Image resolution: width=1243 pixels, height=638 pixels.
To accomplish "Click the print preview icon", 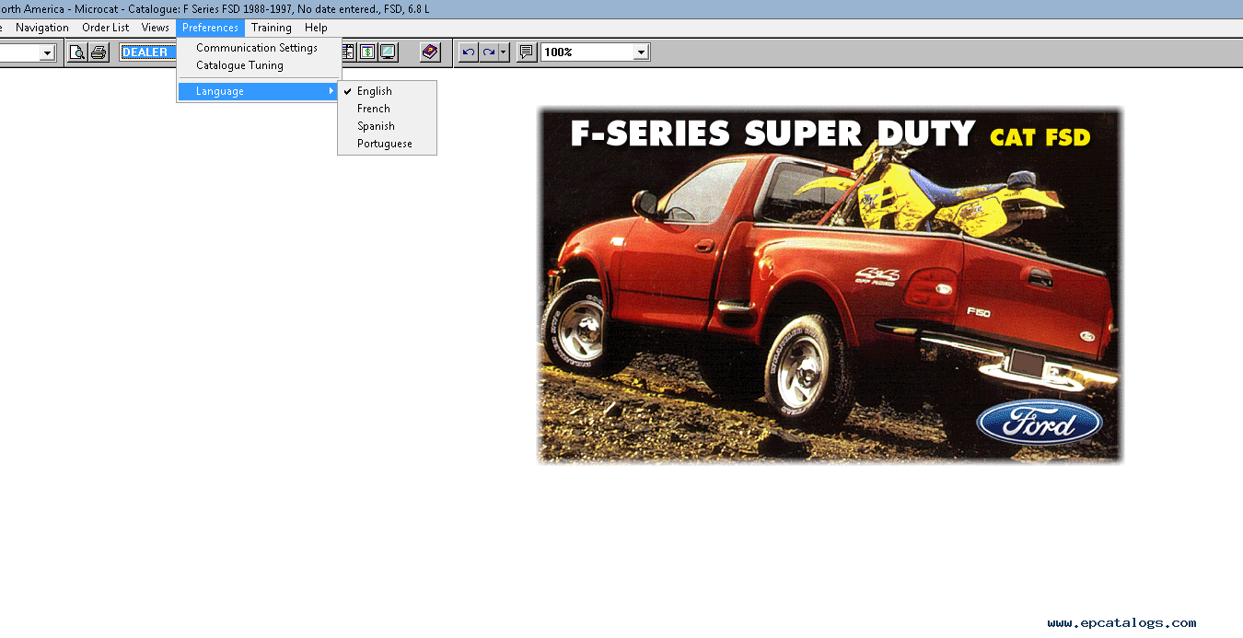I will point(78,52).
